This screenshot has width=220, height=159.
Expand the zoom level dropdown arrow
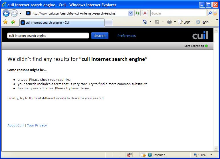pos(211,155)
